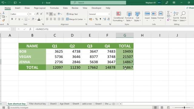Click the Clear eraser icon
194x109 pixels.
coord(168,20)
